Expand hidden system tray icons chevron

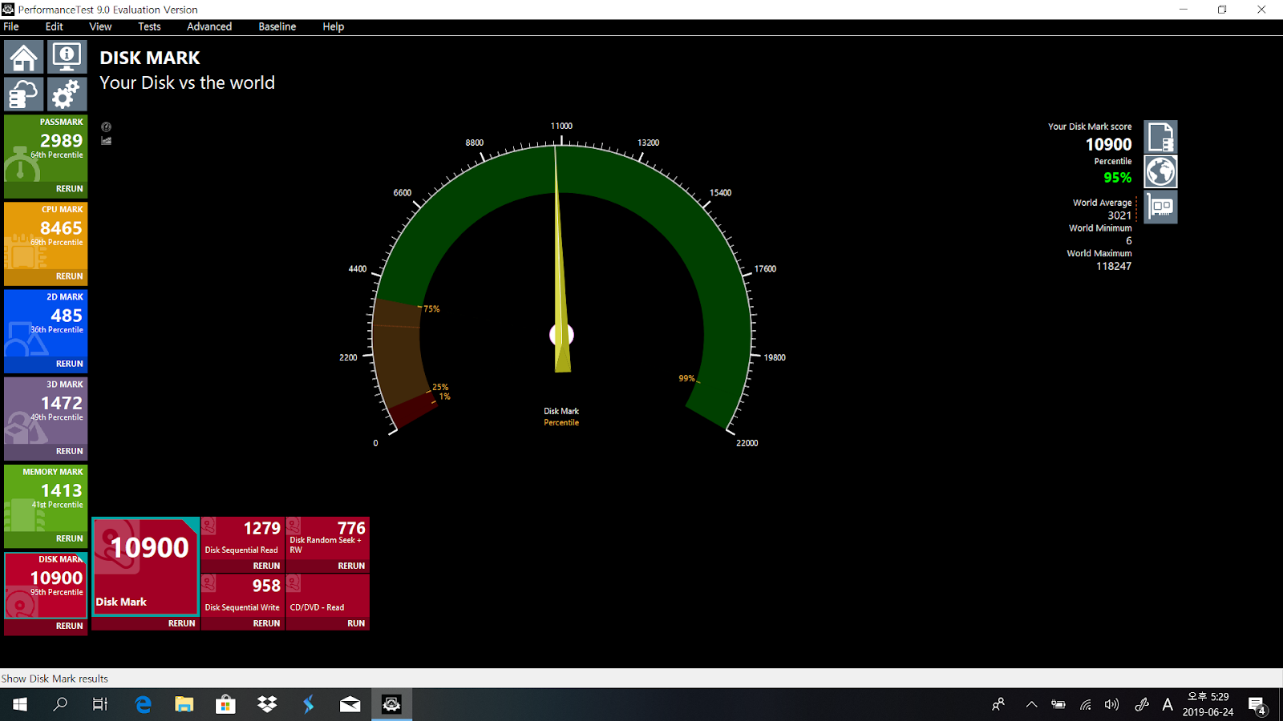1031,705
